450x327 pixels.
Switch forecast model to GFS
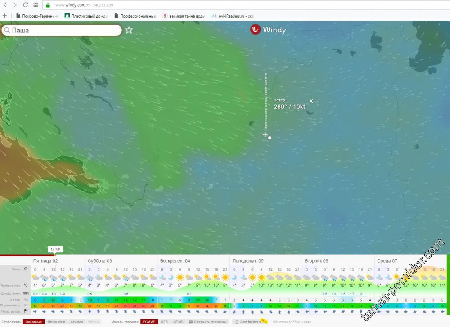[x=165, y=322]
